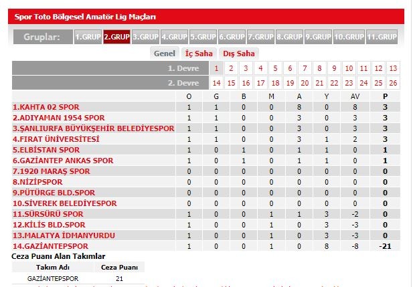Click the FIRAT ÜNİVERSİTESİ team link
This screenshot has height=287, width=413.
[56, 139]
